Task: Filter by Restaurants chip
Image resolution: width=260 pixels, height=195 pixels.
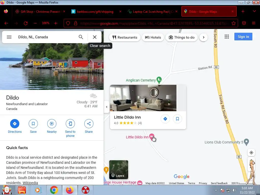Action: [x=125, y=37]
